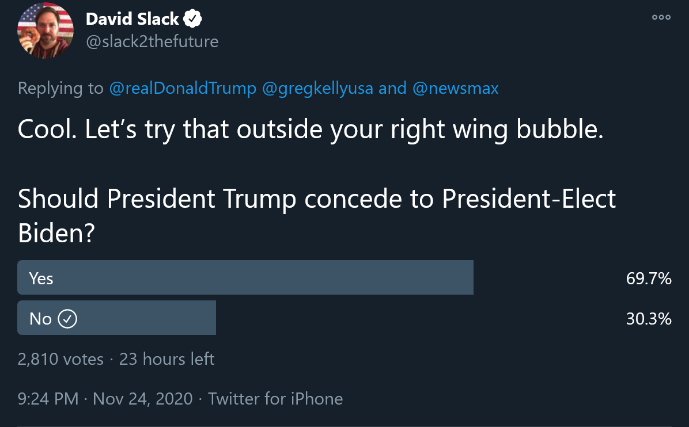Screen dimensions: 689x427
Task: Click the 'Cool. Let's try that' tweet text
Action: [311, 129]
